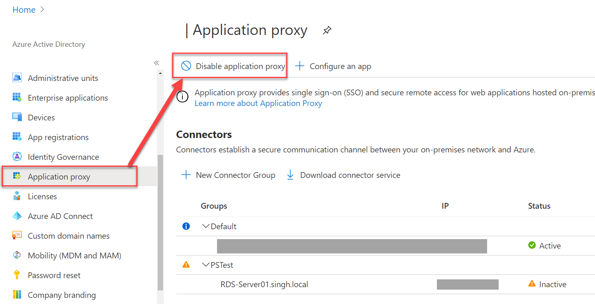The image size is (595, 304).
Task: Collapse the PSTest connector group
Action: click(206, 265)
